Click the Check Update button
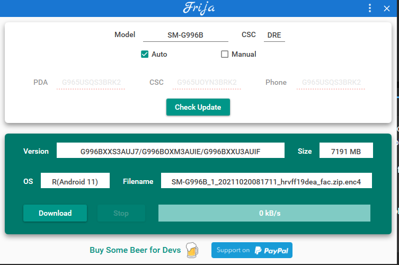Image resolution: width=399 pixels, height=265 pixels. [198, 107]
